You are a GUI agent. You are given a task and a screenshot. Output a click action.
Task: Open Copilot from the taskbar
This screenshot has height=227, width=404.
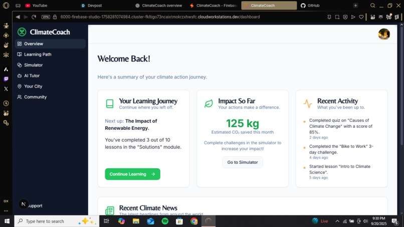point(121,221)
